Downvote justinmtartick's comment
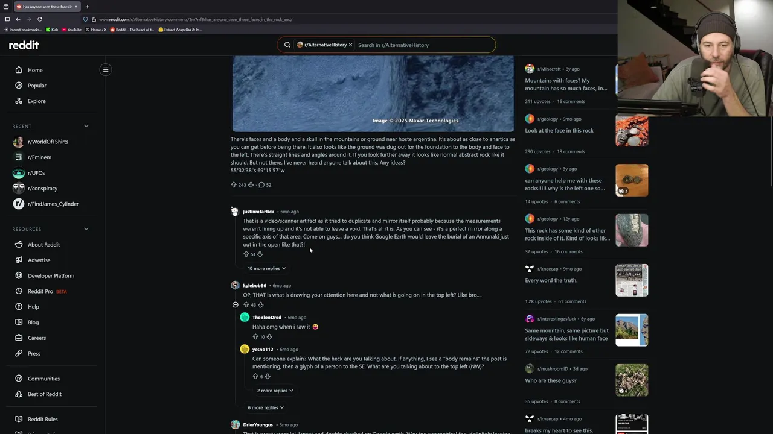Image resolution: width=773 pixels, height=434 pixels. [x=260, y=254]
